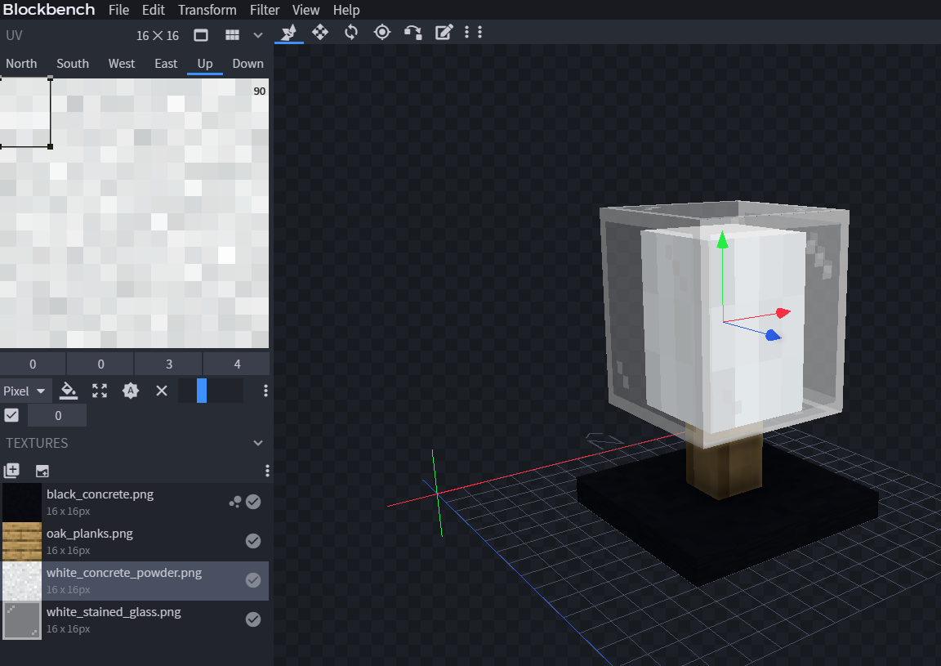The image size is (941, 666).
Task: Click the white_stained_glass.png thumbnail
Action: coord(22,619)
